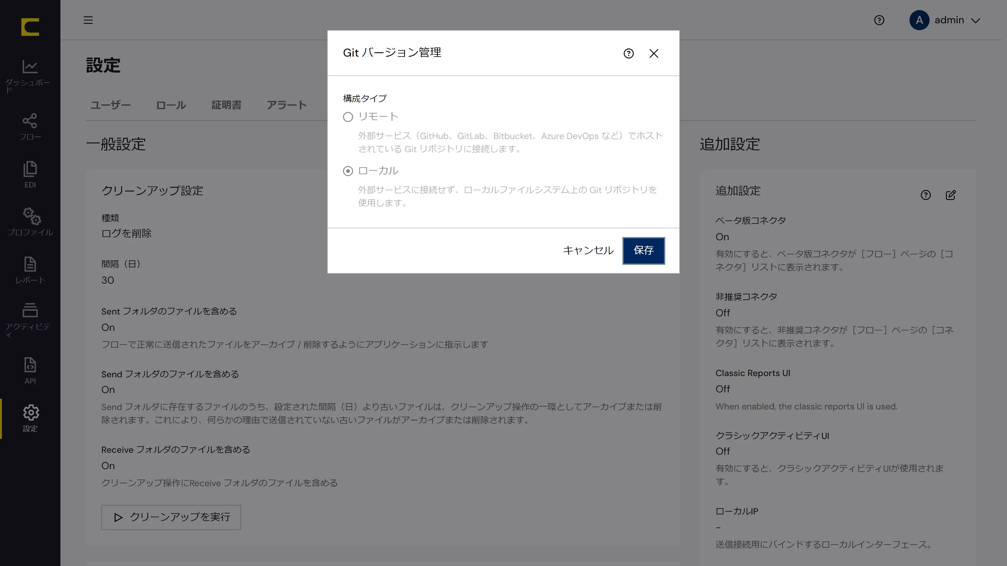Switch to the ロール tab
The image size is (1007, 566).
pos(171,105)
